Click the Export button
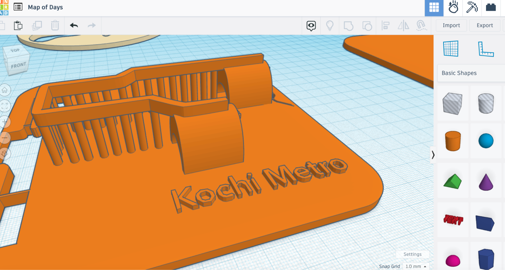 pyautogui.click(x=485, y=25)
